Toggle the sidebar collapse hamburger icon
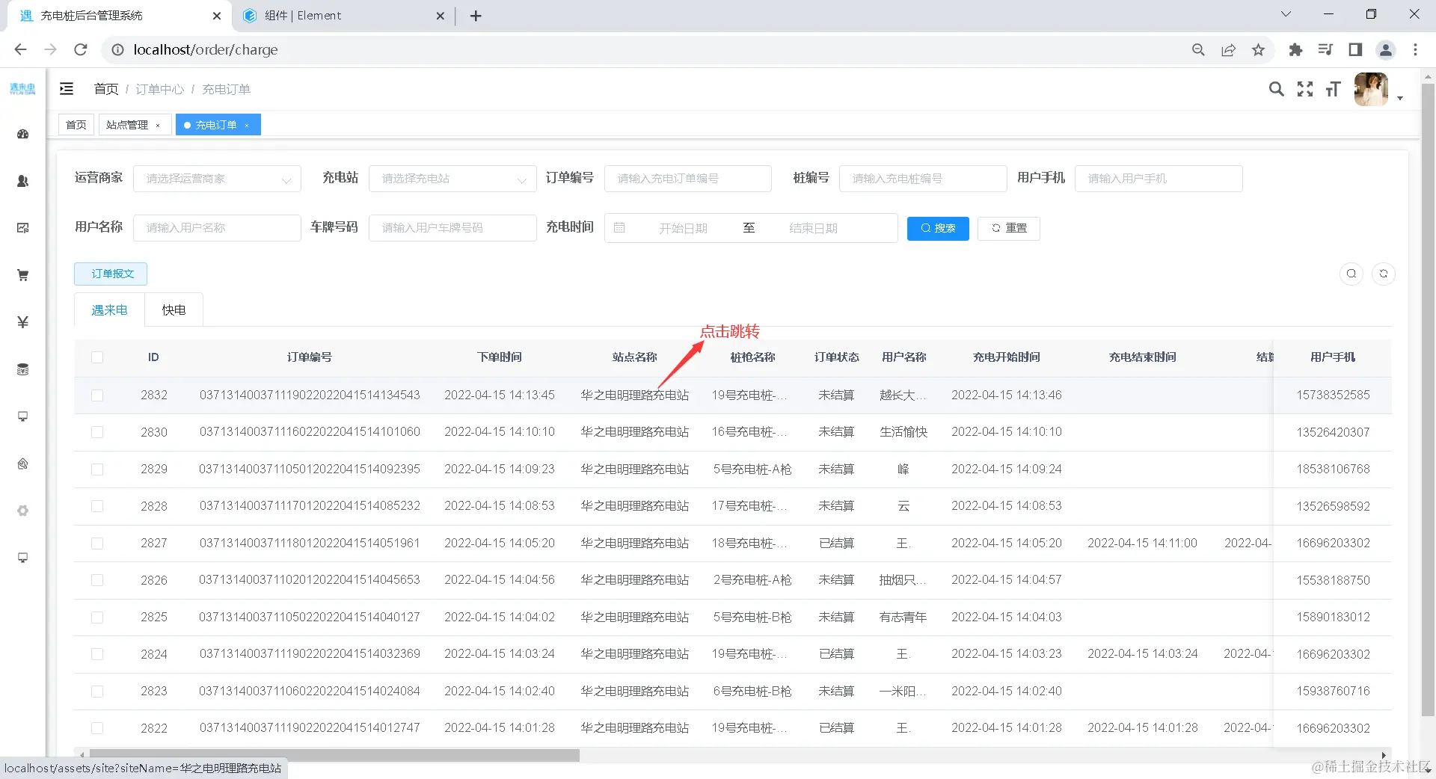This screenshot has height=779, width=1436. tap(67, 89)
